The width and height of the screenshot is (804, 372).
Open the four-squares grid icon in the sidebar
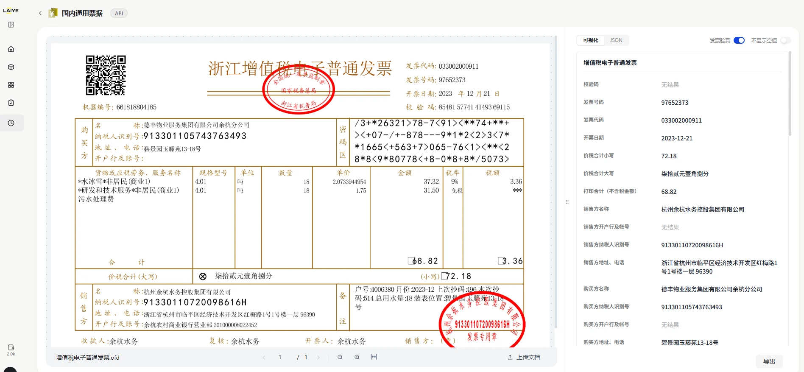[11, 85]
